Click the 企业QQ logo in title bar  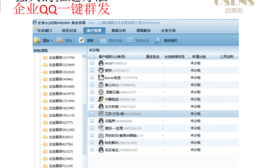coord(35,22)
